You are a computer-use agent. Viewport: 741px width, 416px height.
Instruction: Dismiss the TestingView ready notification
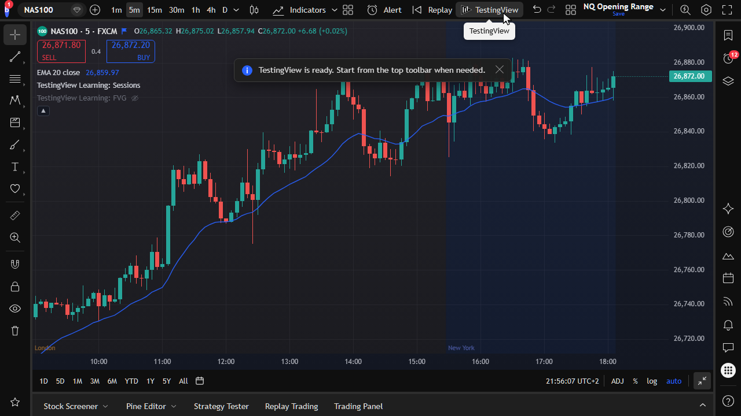coord(500,70)
